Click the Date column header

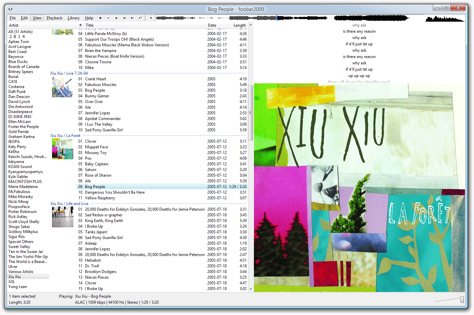pyautogui.click(x=212, y=25)
